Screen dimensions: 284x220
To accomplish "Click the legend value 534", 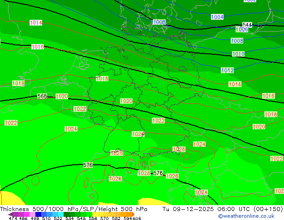I will tap(69, 218).
